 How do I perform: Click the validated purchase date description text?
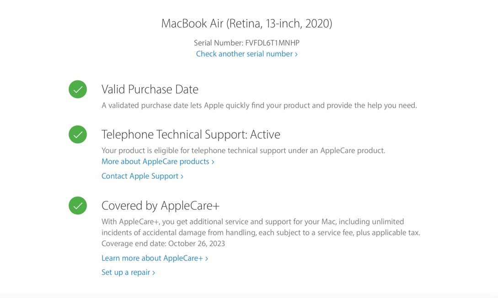coord(259,105)
